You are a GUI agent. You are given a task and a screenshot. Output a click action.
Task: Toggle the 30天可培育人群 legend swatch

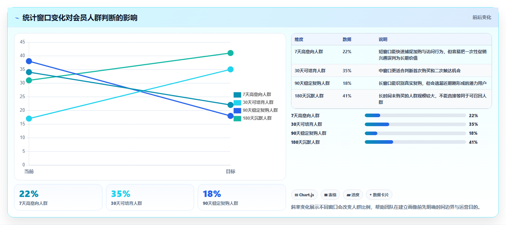coord(237,103)
